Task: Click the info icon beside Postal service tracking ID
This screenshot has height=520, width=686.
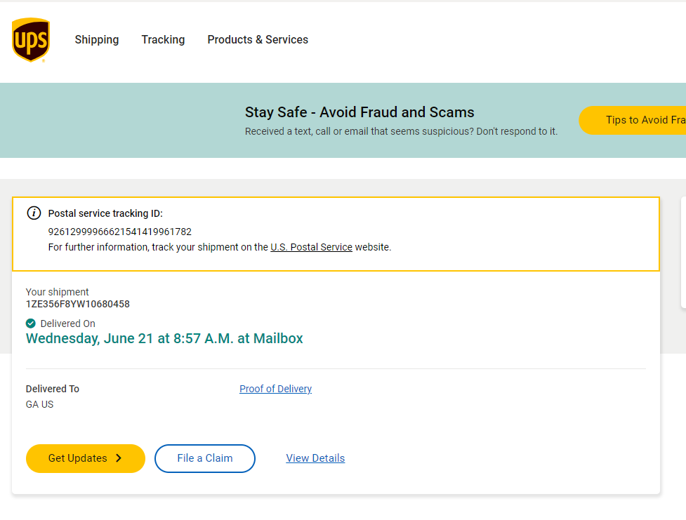Action: click(x=34, y=213)
